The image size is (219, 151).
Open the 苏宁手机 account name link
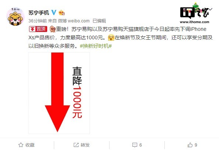point(39,12)
